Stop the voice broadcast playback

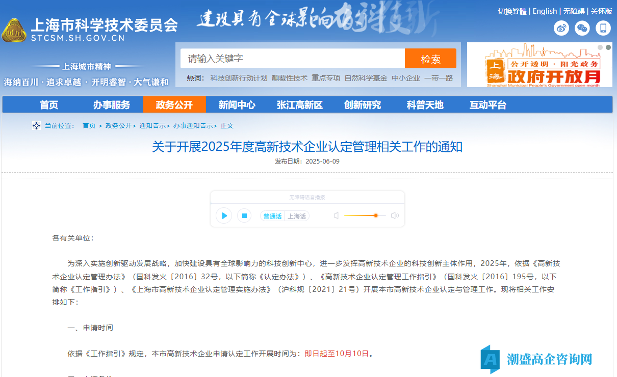tap(244, 216)
